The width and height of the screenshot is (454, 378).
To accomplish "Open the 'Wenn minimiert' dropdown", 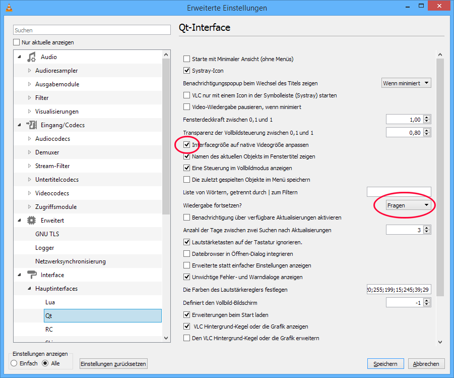I will coord(406,83).
